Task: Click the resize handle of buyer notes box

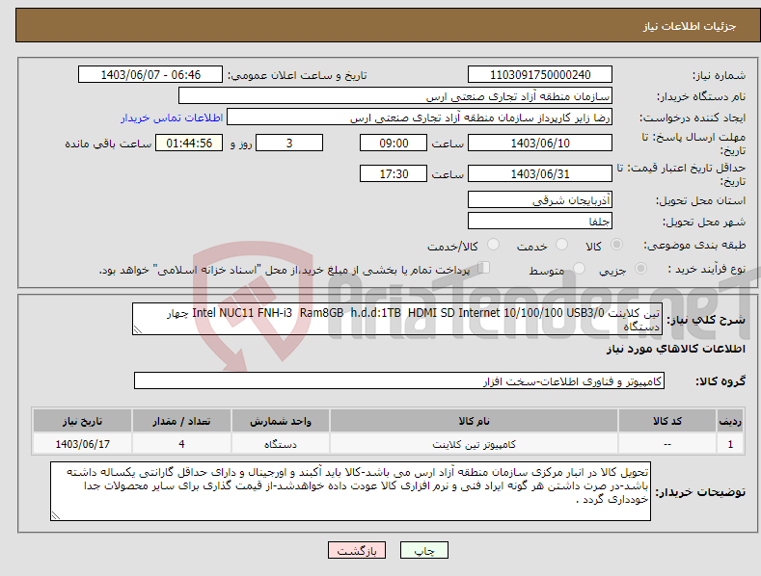Action: [x=56, y=515]
